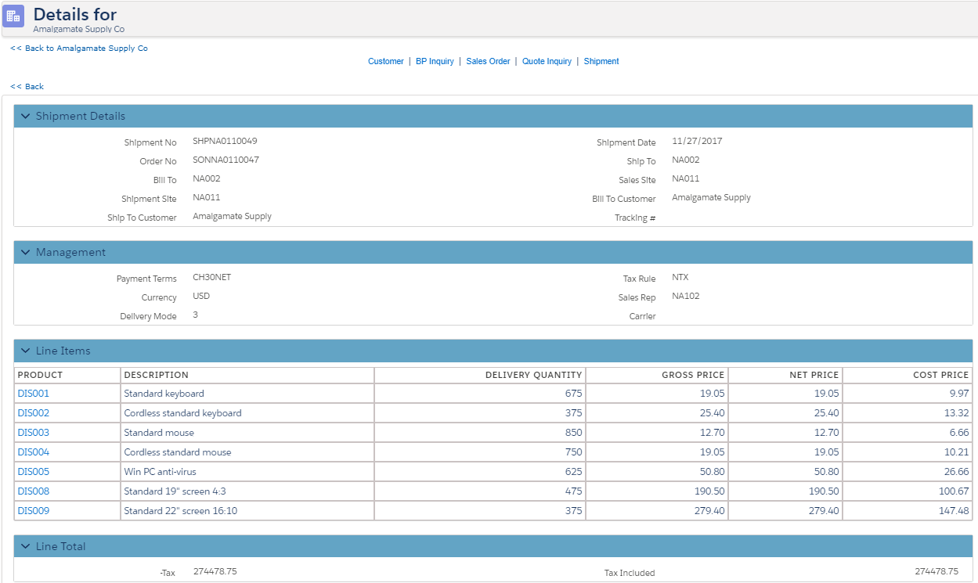This screenshot has width=978, height=583.
Task: Open product DIS001
Action: [x=34, y=394]
